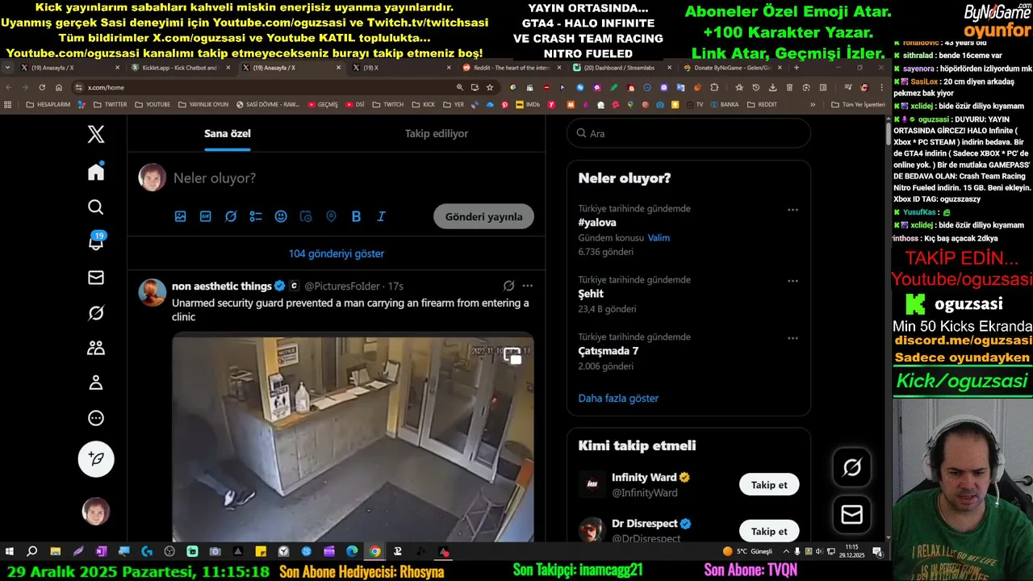
Task: Follow Dr Disrespect account
Action: [769, 531]
